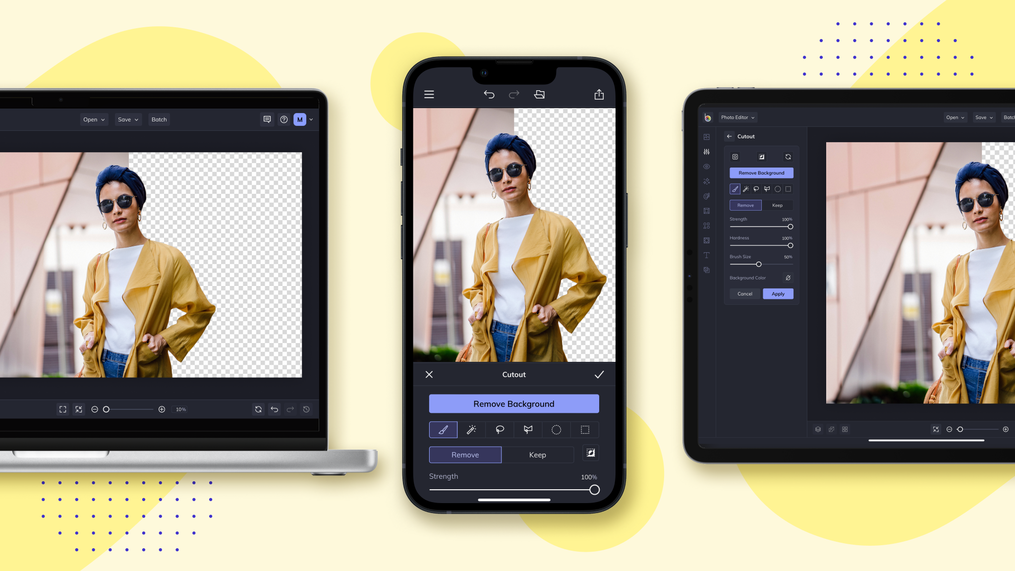
Task: Click the Background Color swatch
Action: point(789,278)
